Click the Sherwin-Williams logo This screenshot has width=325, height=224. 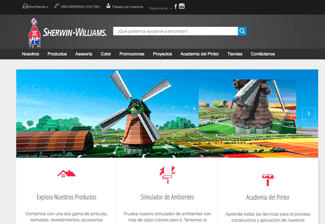click(x=67, y=33)
